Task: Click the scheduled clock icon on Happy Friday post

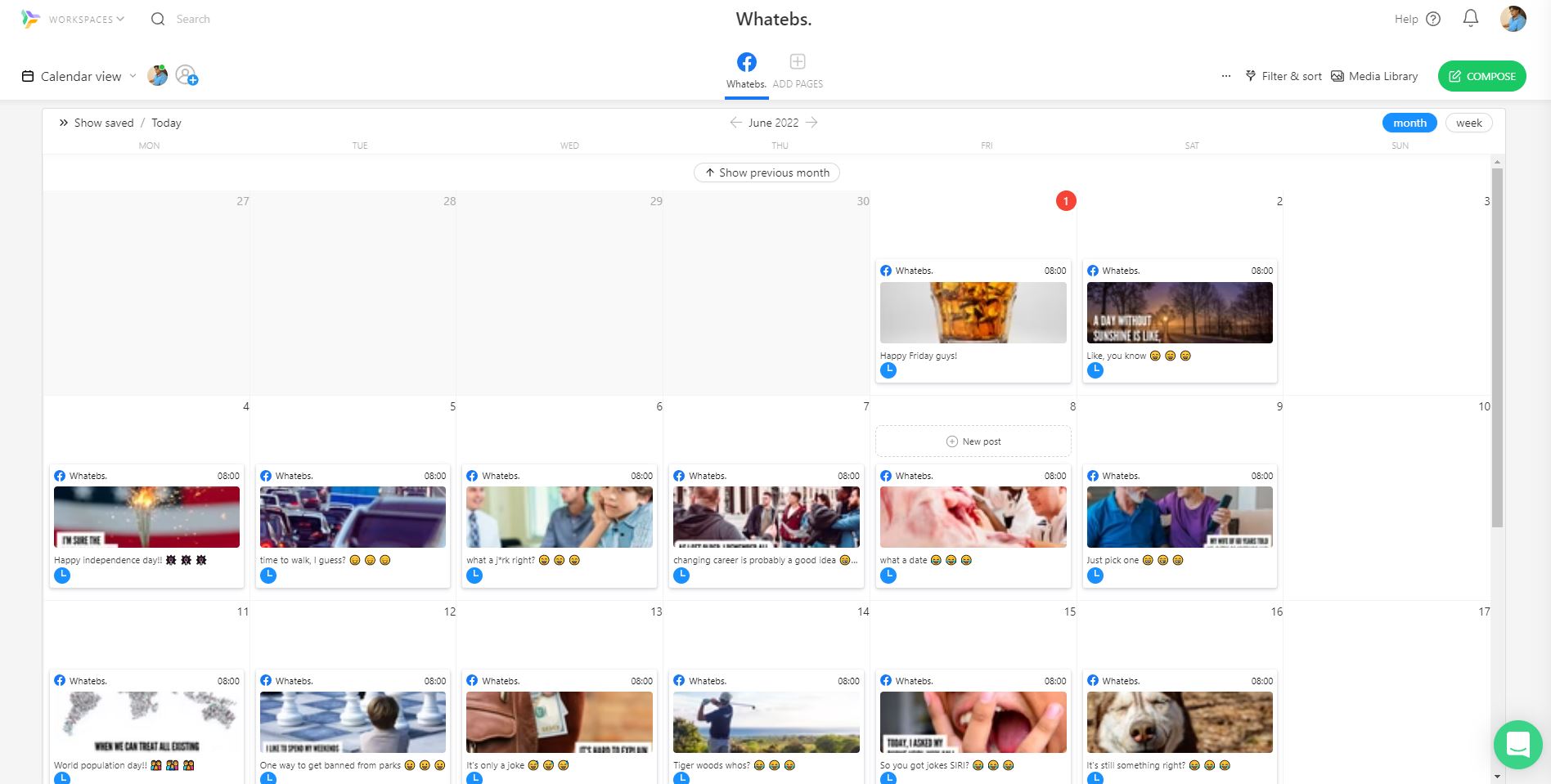Action: (888, 370)
